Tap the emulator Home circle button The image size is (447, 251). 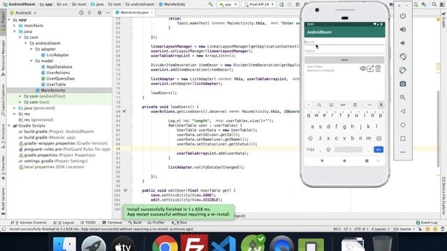tap(402, 125)
